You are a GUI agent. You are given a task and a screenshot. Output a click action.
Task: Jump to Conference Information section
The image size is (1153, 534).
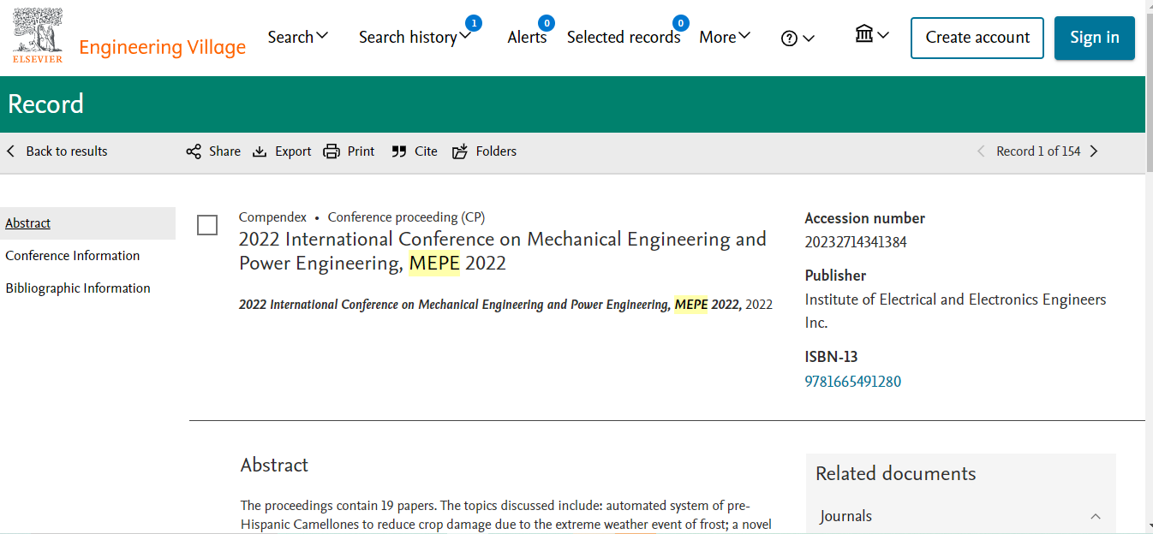73,256
